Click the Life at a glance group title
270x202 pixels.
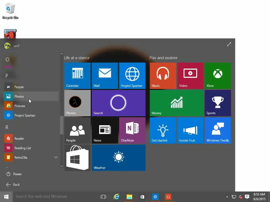click(x=77, y=58)
